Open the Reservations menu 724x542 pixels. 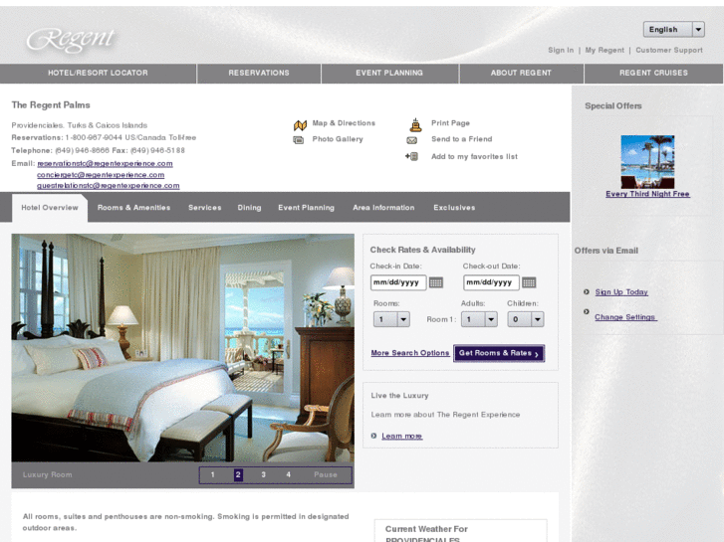point(259,73)
